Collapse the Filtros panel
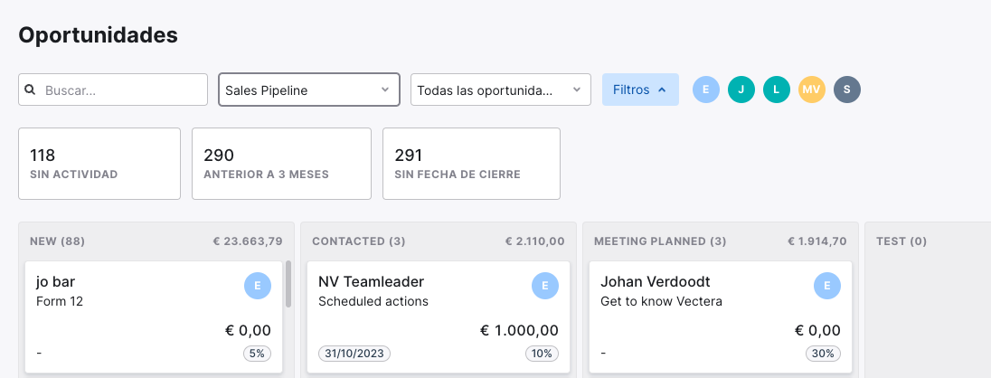 click(640, 90)
